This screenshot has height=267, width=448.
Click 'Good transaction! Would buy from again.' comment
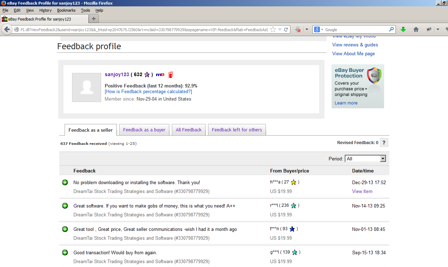tap(115, 252)
